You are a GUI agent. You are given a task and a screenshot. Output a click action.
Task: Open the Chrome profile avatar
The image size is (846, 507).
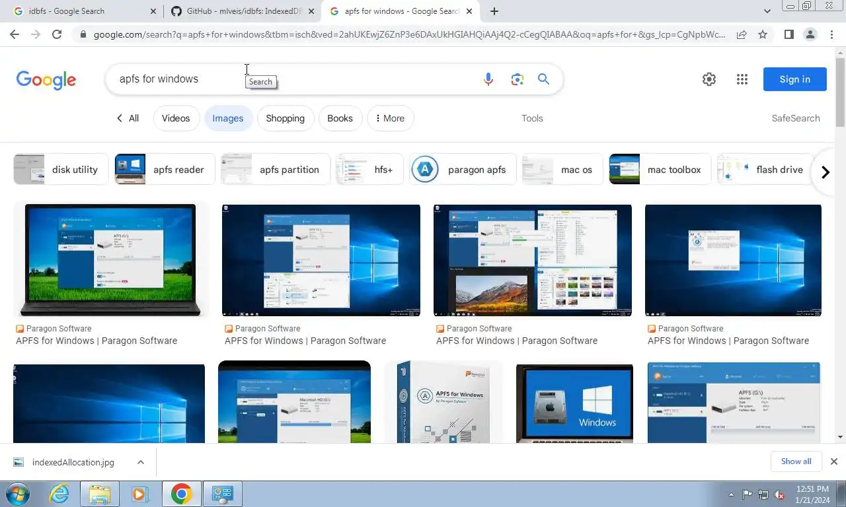tap(810, 34)
